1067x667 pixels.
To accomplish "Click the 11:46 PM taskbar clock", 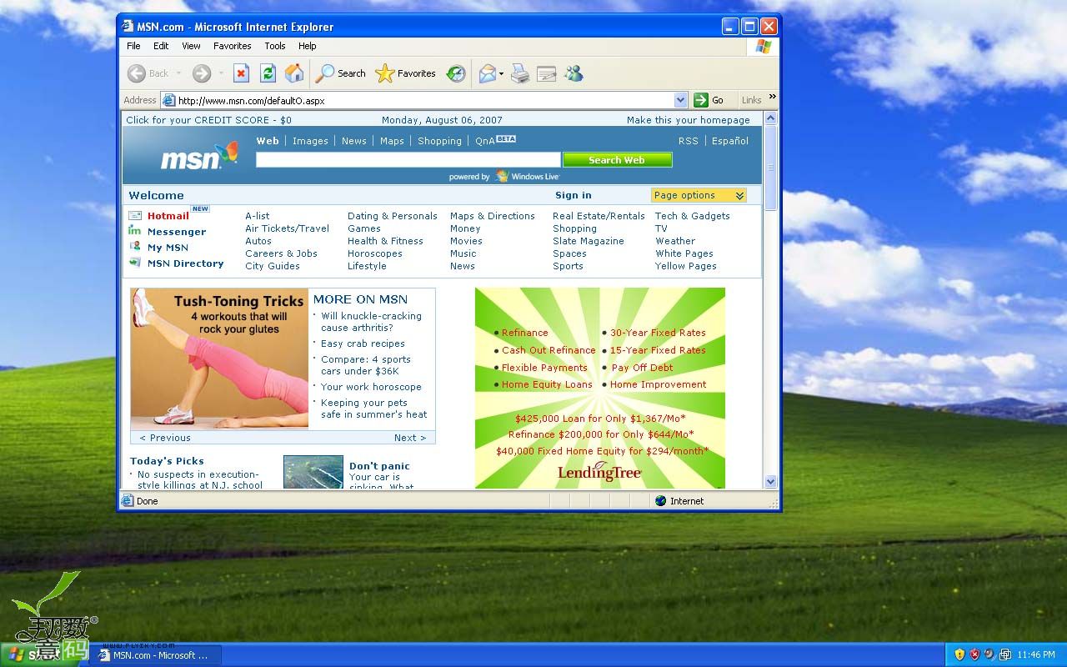I will (1036, 654).
